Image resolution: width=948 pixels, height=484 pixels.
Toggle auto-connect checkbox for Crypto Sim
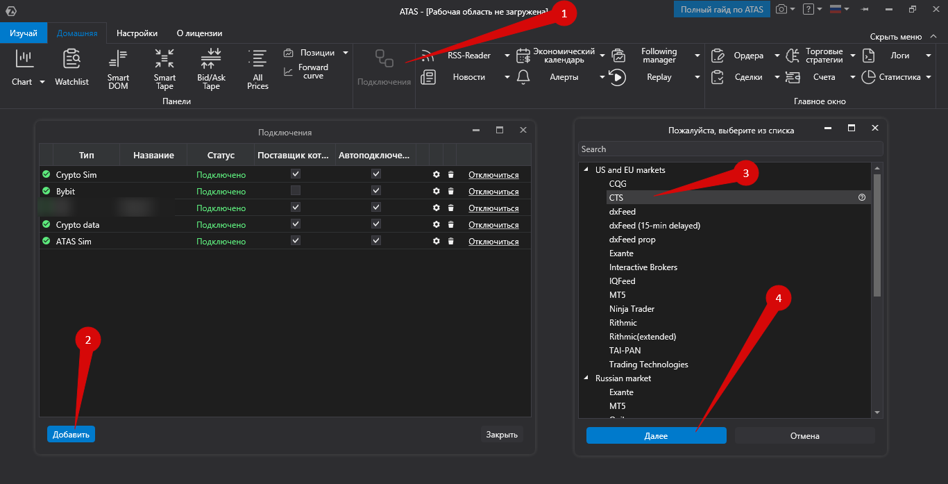pos(376,174)
